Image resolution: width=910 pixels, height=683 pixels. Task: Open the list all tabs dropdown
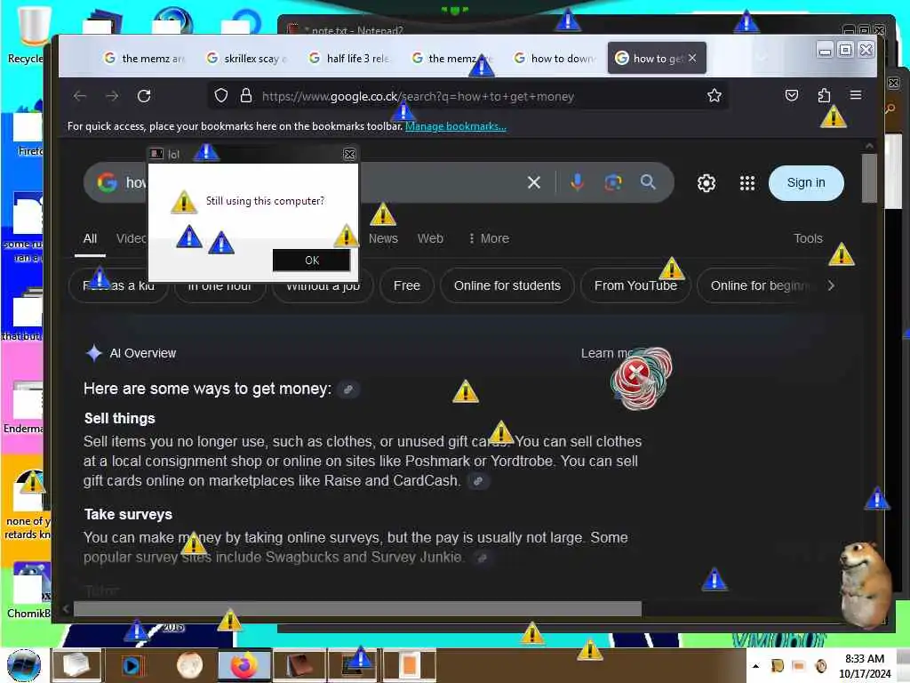(x=762, y=57)
